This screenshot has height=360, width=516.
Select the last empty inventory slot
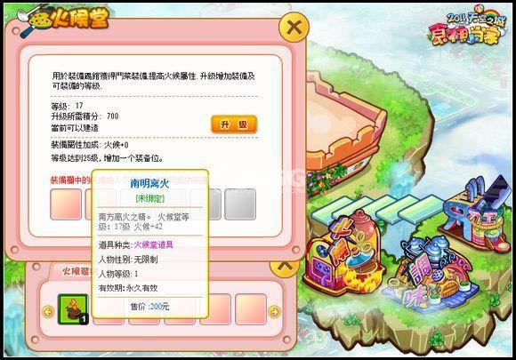pyautogui.click(x=250, y=309)
